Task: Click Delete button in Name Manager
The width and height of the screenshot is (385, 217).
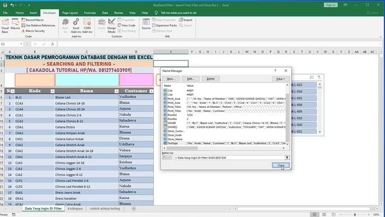Action: [x=211, y=79]
